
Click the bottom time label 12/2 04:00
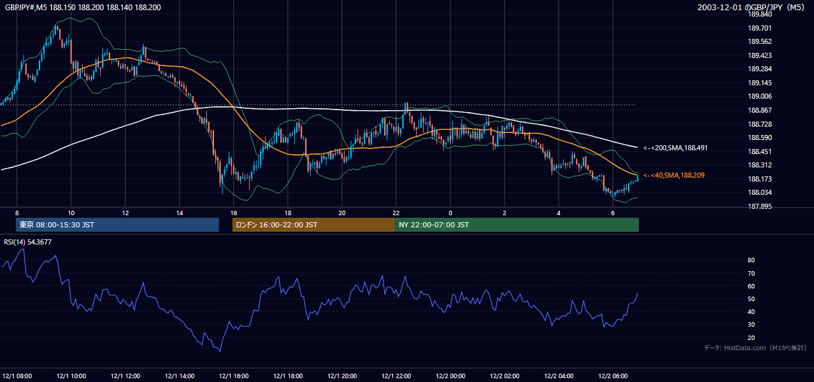559,376
